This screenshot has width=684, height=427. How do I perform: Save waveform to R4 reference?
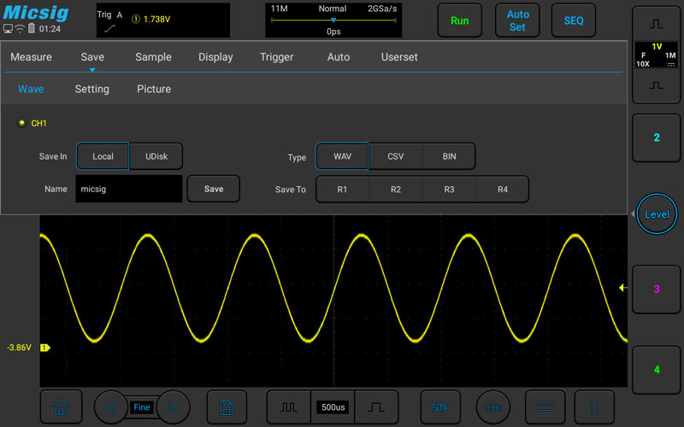pos(503,189)
